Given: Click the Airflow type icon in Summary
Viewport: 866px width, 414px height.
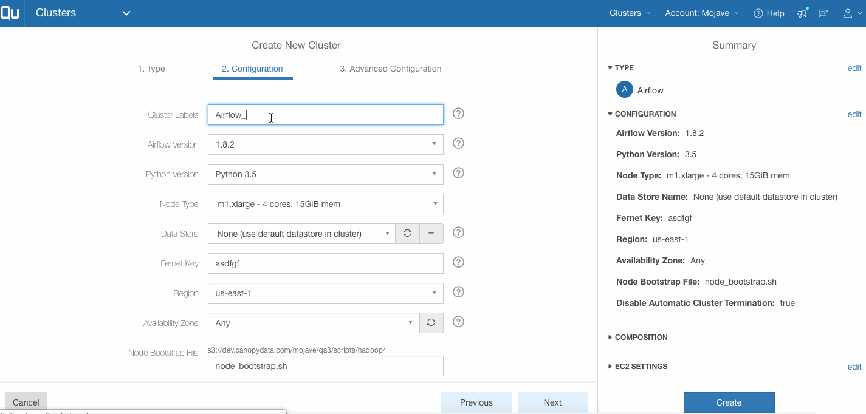Looking at the screenshot, I should [625, 90].
